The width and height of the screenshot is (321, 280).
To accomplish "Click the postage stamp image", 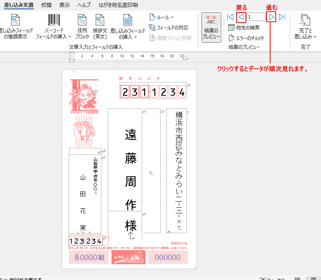I will pyautogui.click(x=84, y=96).
